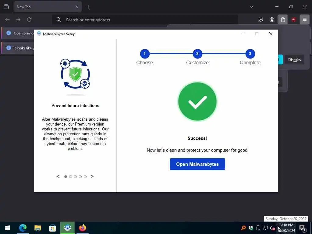Select the fifth carousel dot

85,176
